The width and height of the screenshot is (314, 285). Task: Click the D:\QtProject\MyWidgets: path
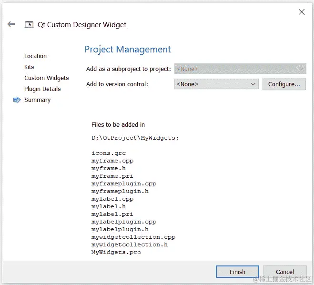coord(135,138)
